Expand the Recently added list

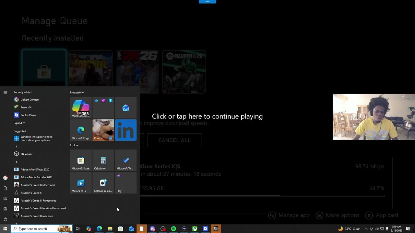[19, 123]
